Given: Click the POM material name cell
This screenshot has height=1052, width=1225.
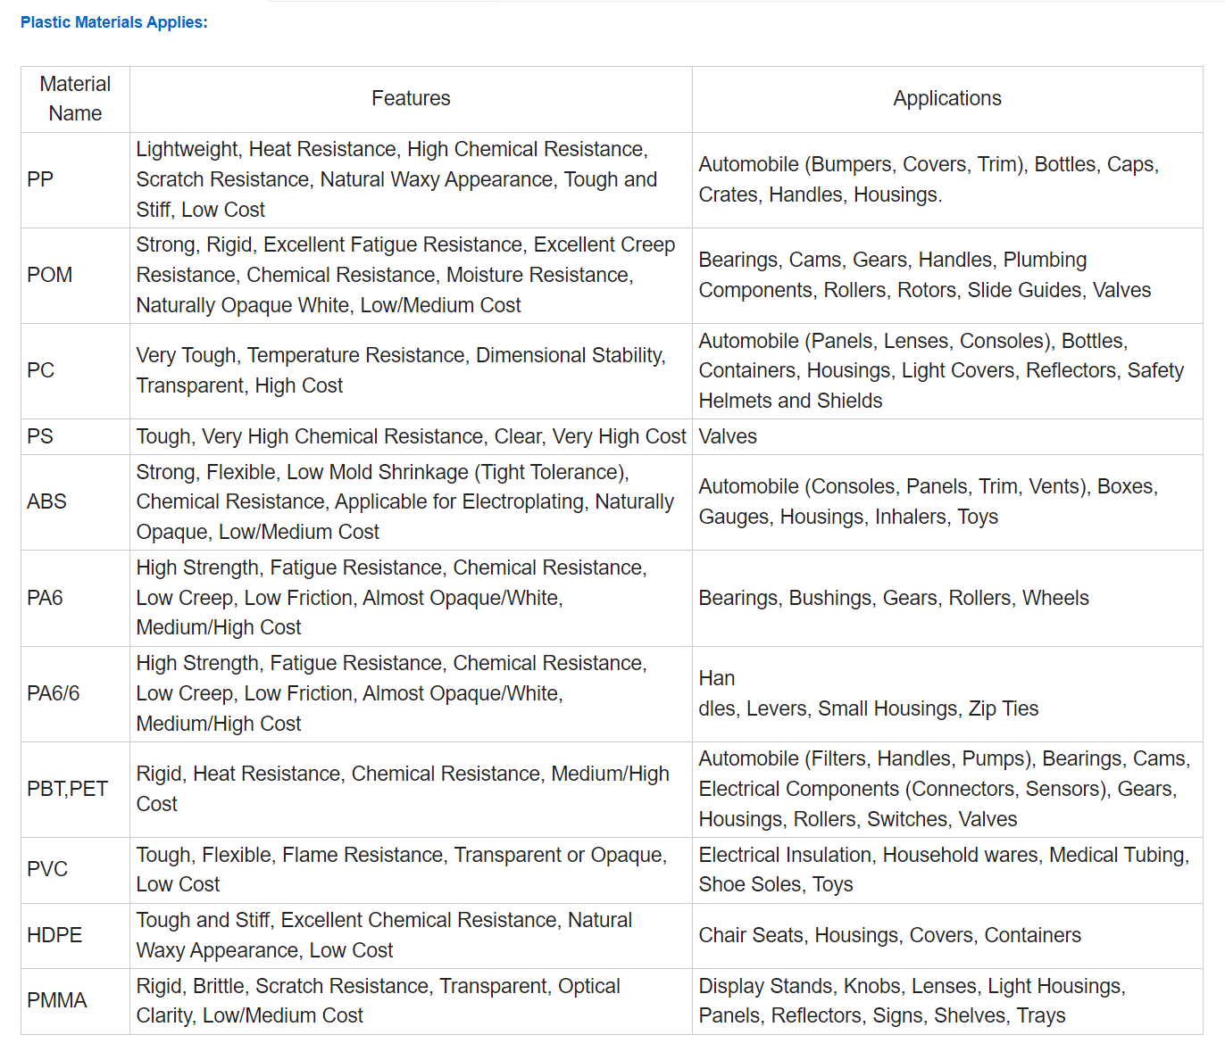Looking at the screenshot, I should (50, 275).
